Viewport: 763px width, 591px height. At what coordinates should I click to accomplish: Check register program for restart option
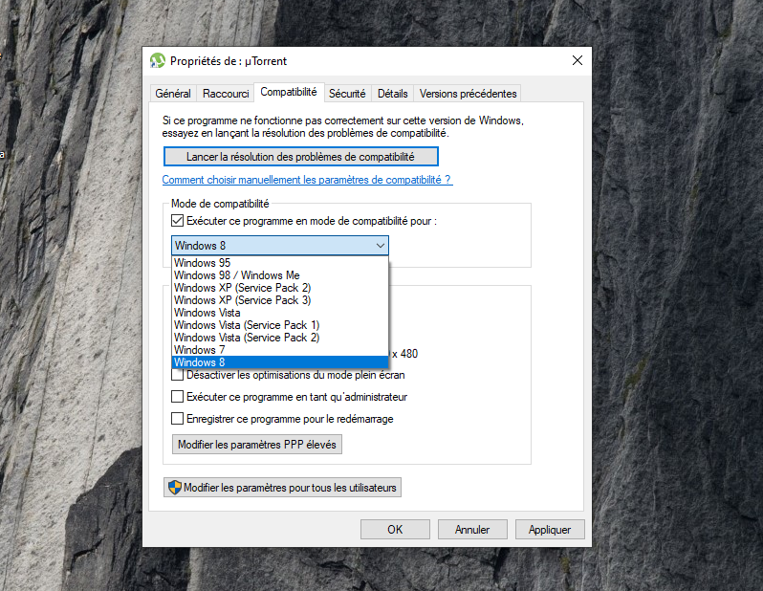[177, 419]
